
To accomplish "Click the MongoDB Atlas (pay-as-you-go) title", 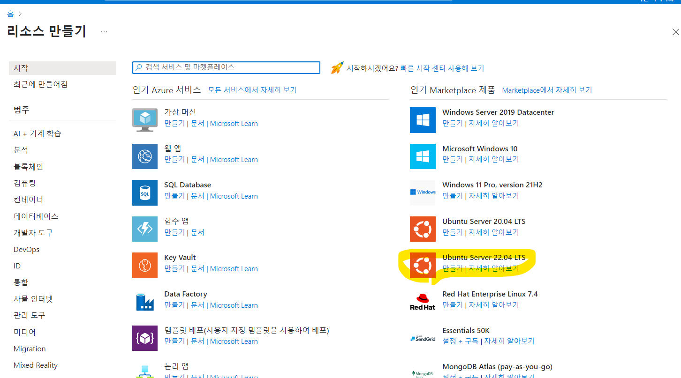I will tap(497, 367).
